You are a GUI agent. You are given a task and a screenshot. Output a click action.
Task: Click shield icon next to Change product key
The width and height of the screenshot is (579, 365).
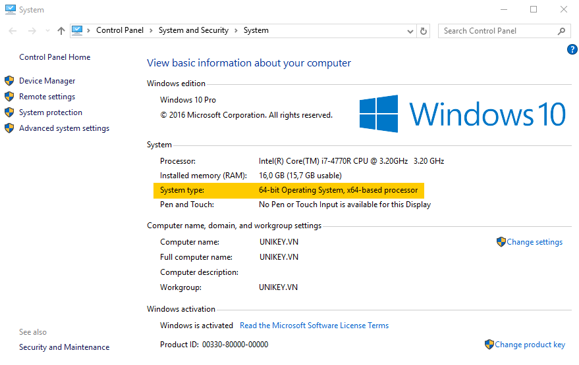[489, 345]
